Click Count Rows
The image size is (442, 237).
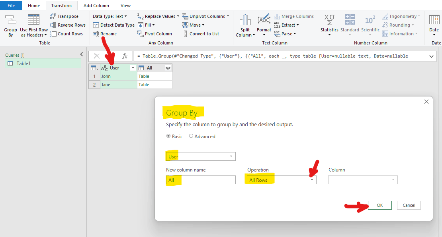[67, 33]
